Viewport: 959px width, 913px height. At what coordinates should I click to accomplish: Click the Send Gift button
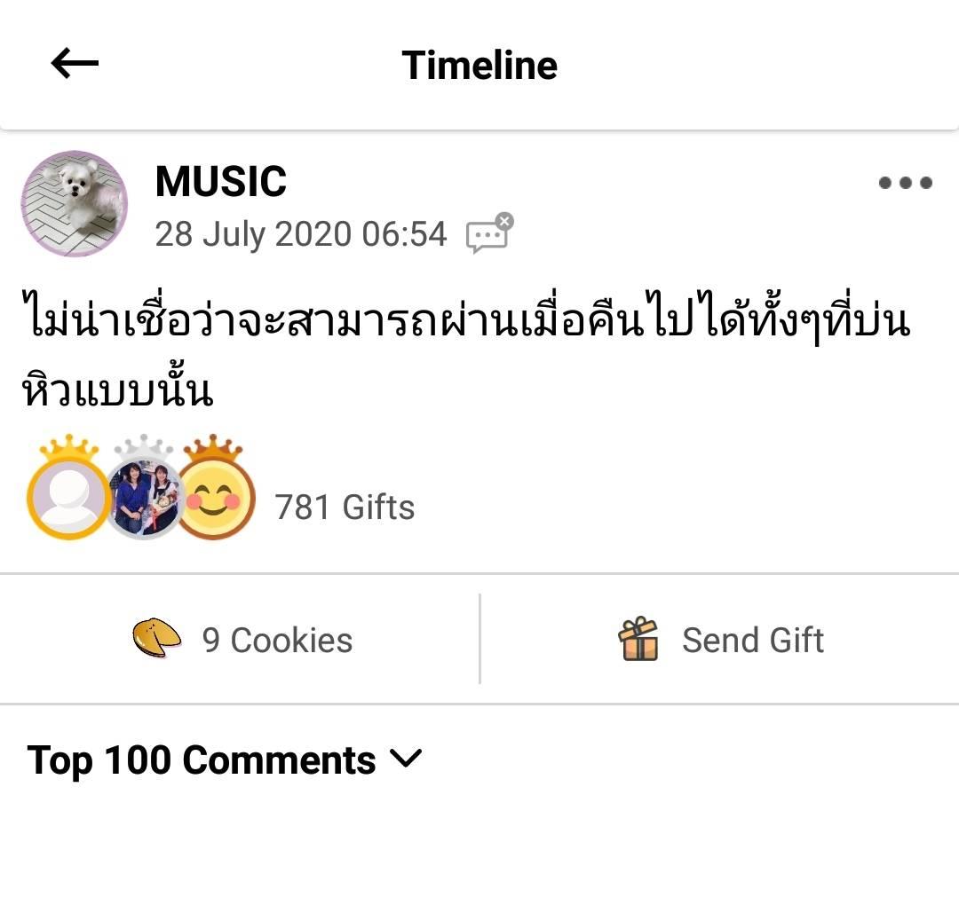[720, 639]
